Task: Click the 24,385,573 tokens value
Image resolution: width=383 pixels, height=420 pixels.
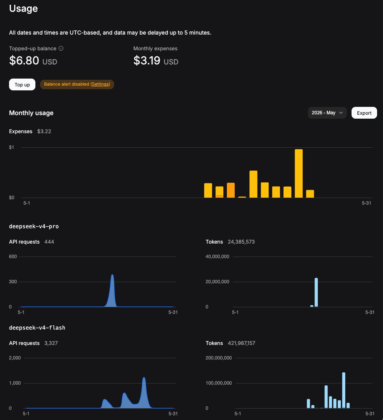Action: (x=241, y=242)
